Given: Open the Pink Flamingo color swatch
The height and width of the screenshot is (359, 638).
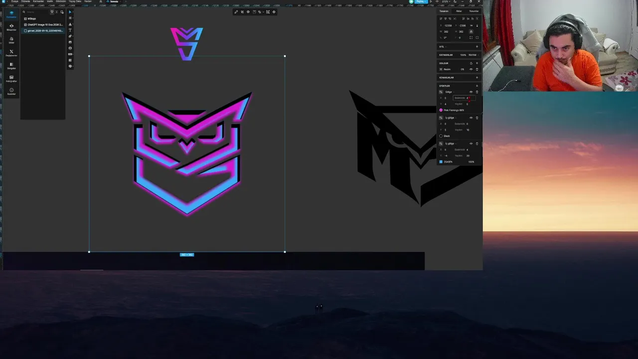Looking at the screenshot, I should click(441, 110).
